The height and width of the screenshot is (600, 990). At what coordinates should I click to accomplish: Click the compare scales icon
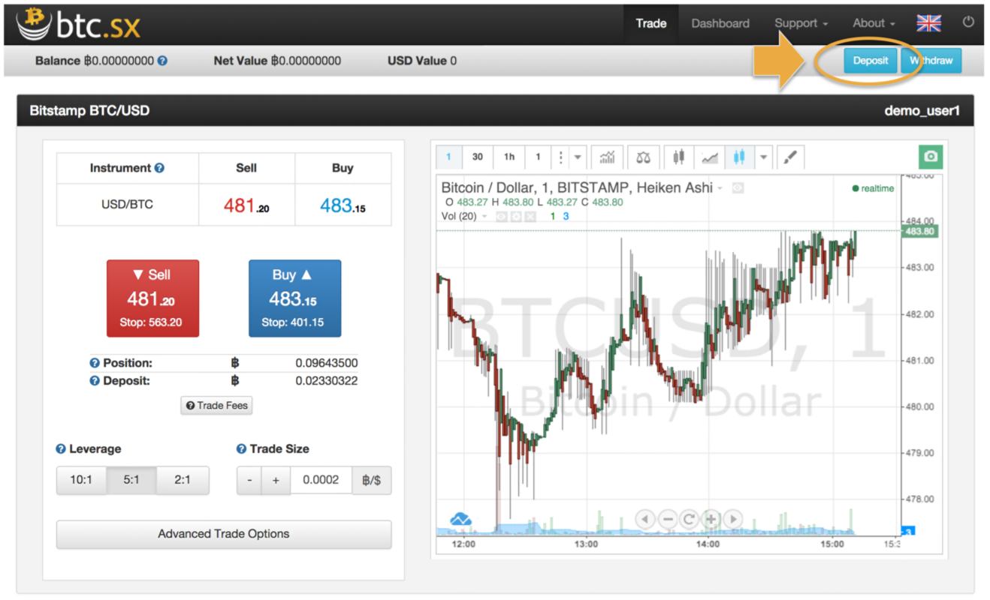[643, 157]
